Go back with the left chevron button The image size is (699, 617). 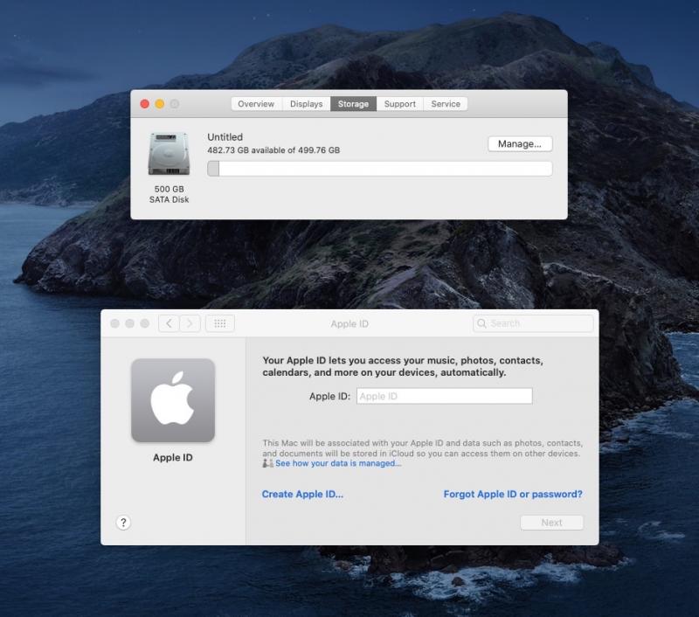click(x=169, y=323)
